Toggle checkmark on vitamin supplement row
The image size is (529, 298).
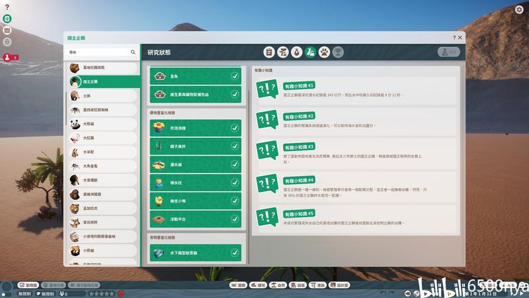pyautogui.click(x=235, y=94)
